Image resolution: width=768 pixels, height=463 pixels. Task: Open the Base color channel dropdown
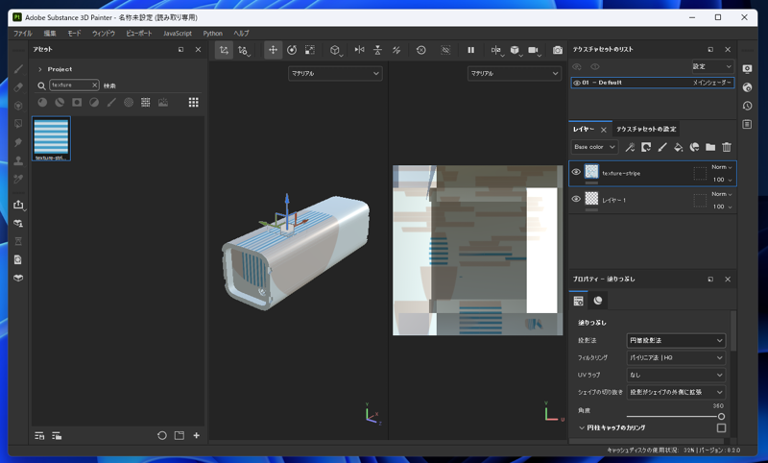[x=594, y=147]
